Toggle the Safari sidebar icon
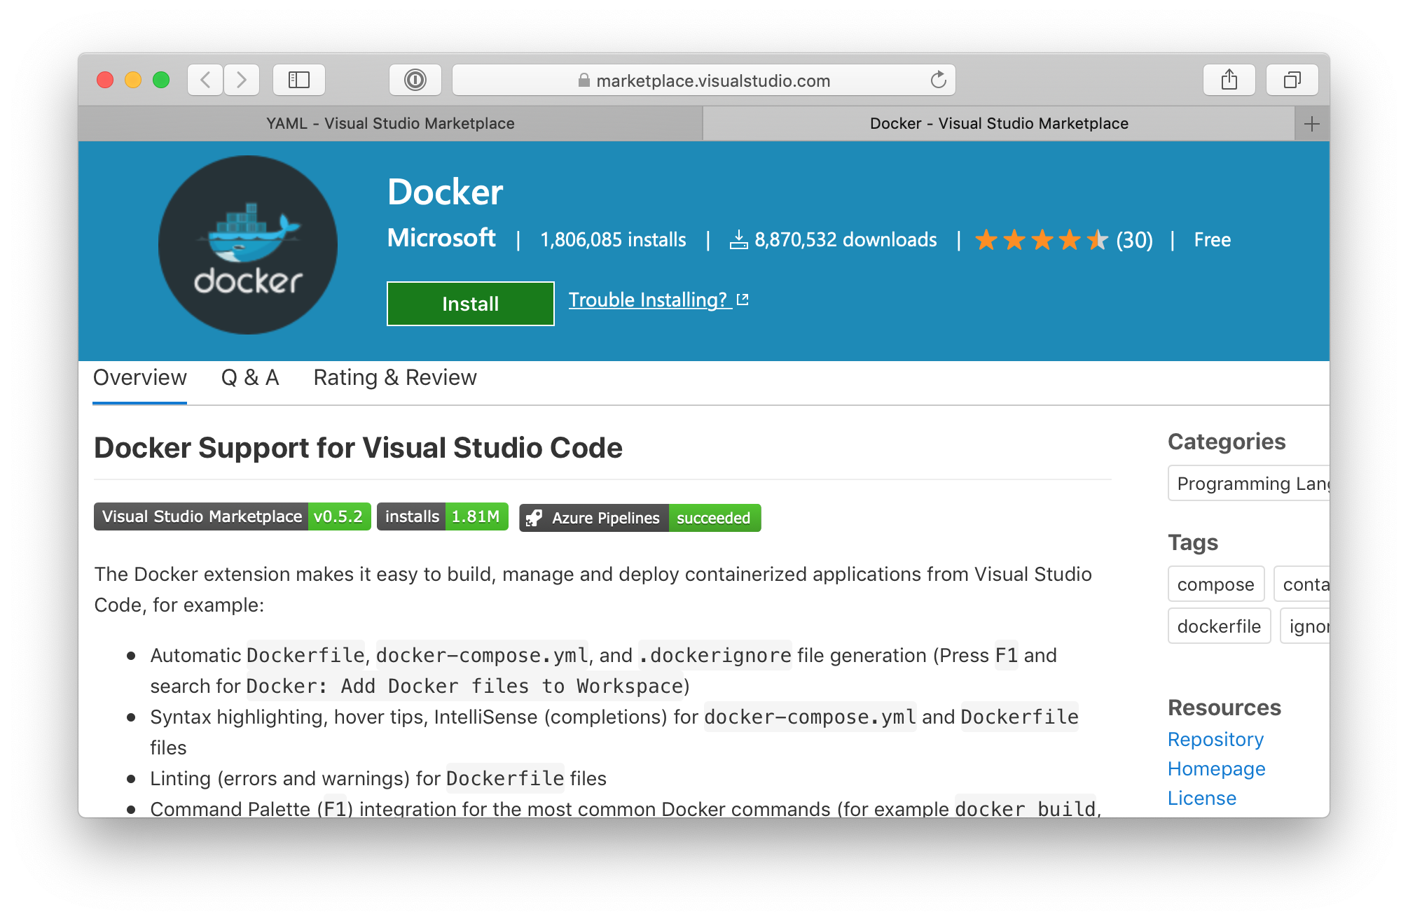1408x921 pixels. coord(299,80)
